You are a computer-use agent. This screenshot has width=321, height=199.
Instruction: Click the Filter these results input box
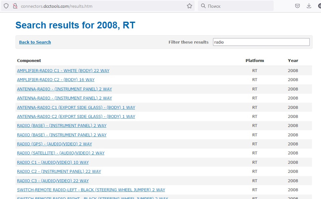[x=261, y=42]
